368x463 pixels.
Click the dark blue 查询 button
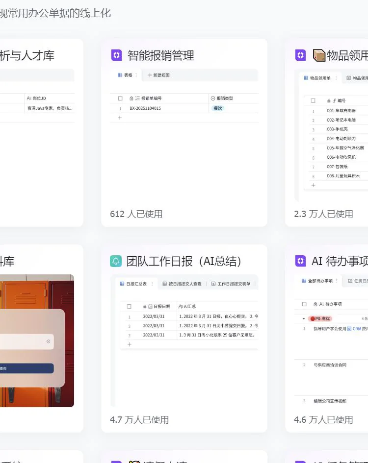point(27,368)
